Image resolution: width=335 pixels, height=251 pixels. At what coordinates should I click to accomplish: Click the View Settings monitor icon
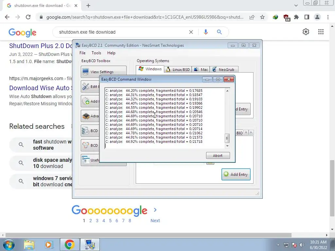pos(85,72)
